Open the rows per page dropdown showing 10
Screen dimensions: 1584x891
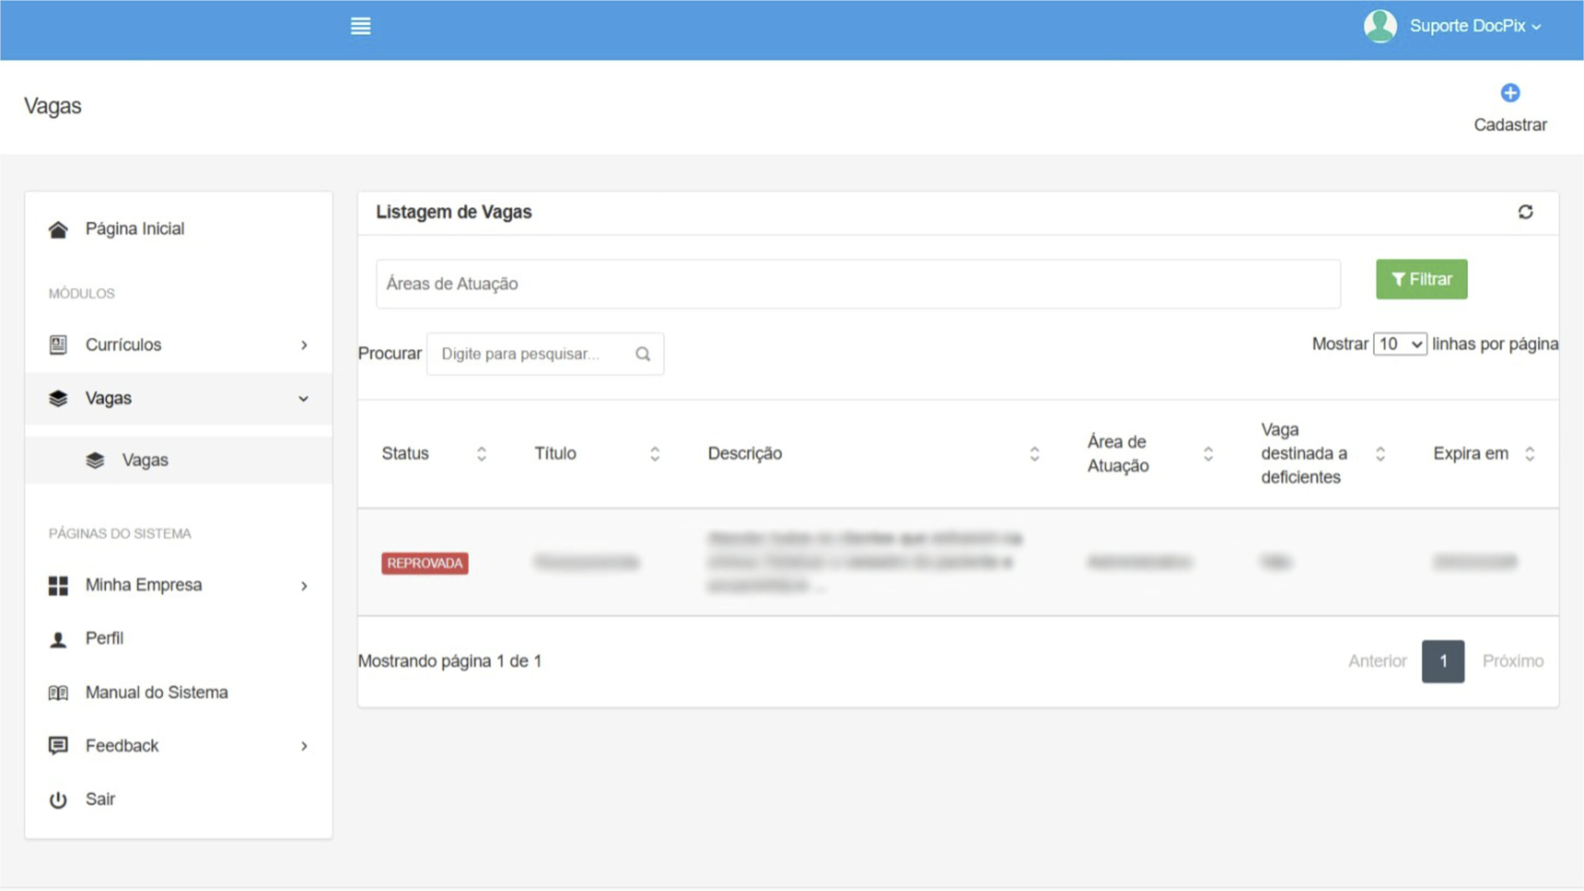click(x=1400, y=344)
